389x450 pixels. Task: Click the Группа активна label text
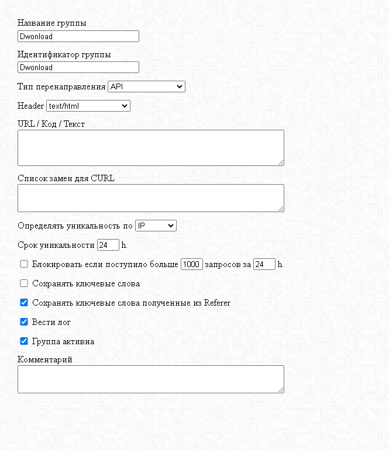pos(63,341)
